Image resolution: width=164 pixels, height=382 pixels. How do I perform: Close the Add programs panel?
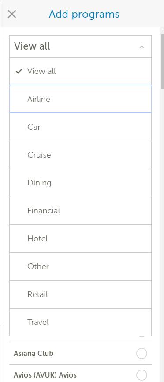click(x=11, y=14)
